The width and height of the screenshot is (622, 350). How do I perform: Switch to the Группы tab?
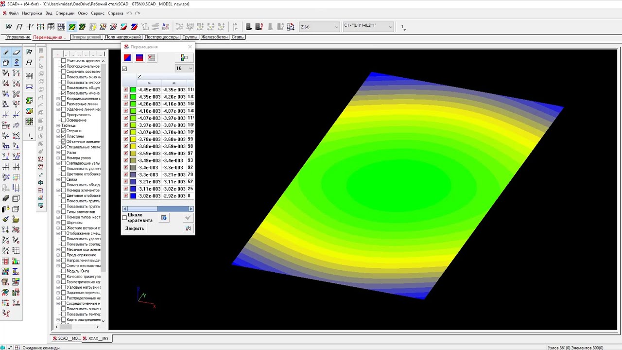[x=190, y=37]
